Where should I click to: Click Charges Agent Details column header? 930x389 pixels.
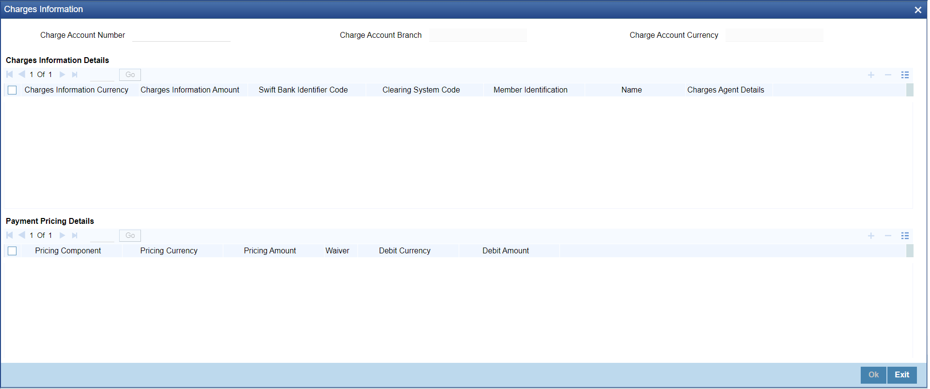click(x=726, y=90)
